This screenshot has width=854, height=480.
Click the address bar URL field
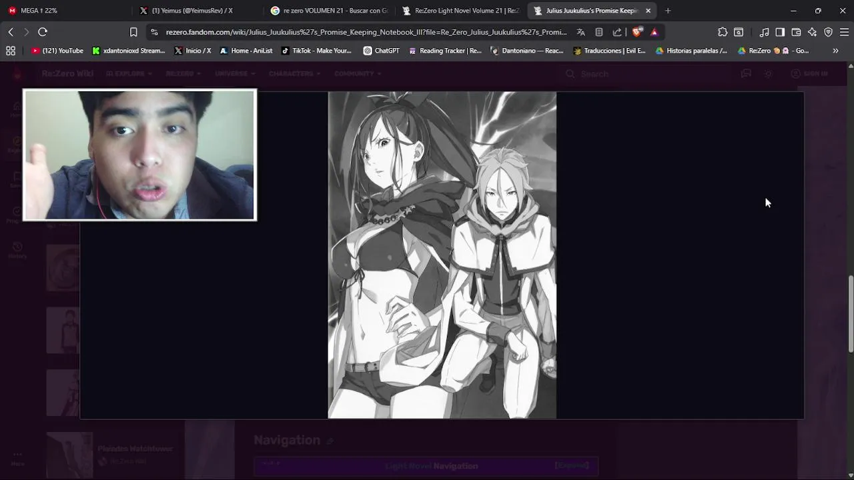[366, 32]
